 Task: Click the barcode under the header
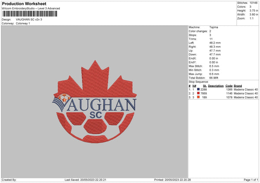(x=30, y=14)
